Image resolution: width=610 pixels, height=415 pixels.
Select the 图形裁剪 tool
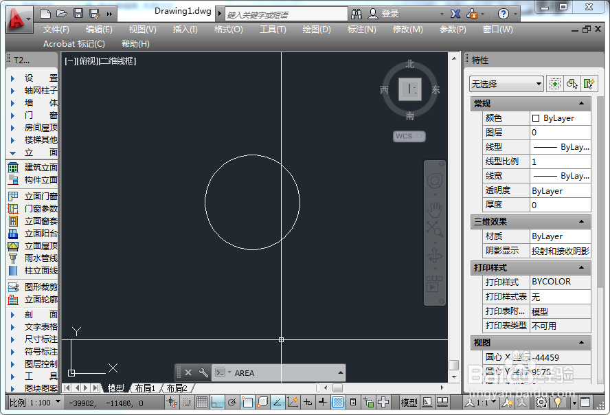tap(33, 287)
